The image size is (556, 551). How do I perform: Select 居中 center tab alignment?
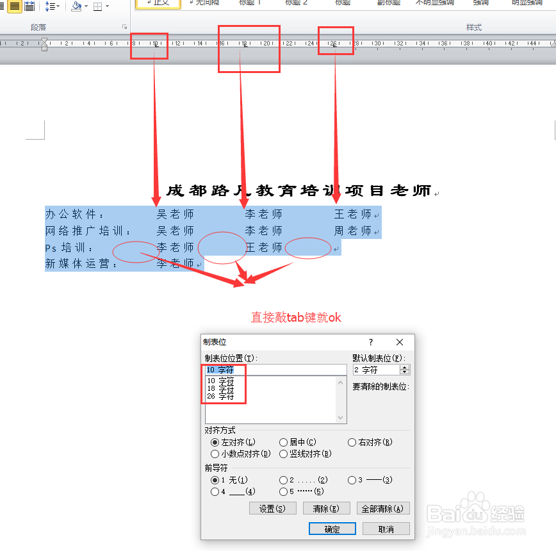(282, 442)
